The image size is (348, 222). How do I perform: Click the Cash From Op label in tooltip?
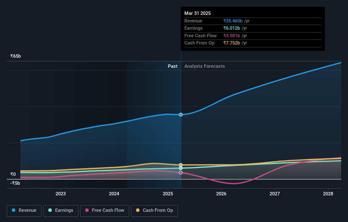(199, 43)
